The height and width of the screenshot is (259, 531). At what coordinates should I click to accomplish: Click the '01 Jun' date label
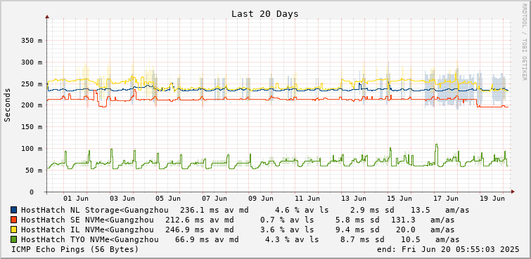[76, 199]
